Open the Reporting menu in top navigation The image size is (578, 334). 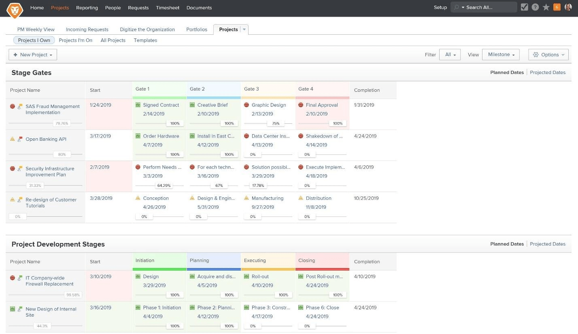click(87, 8)
